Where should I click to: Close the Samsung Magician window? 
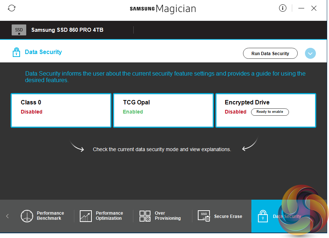[x=314, y=8]
